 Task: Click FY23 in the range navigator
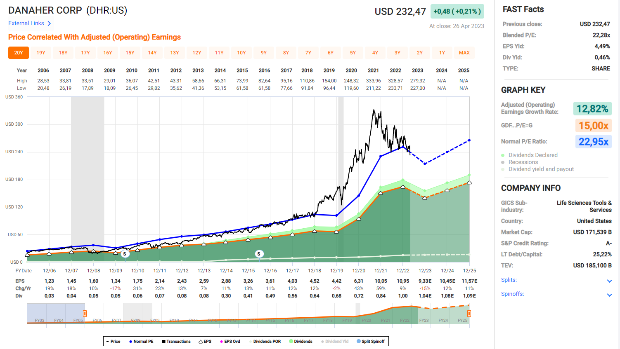(x=424, y=320)
